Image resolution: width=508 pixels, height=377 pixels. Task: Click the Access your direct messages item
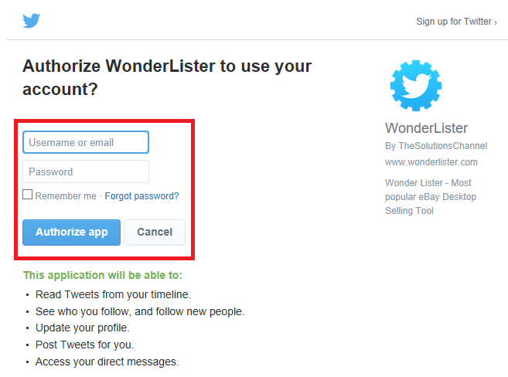tap(107, 362)
